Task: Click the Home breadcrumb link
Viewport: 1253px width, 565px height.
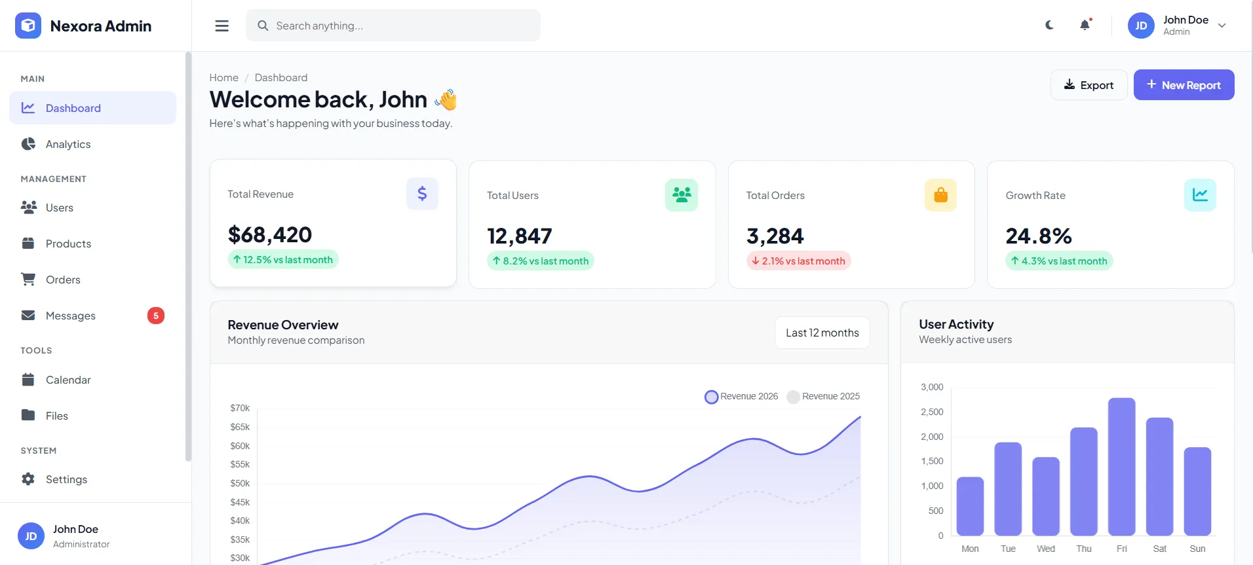Action: pos(223,77)
